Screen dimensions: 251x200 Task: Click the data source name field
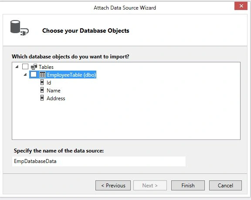pos(99,161)
